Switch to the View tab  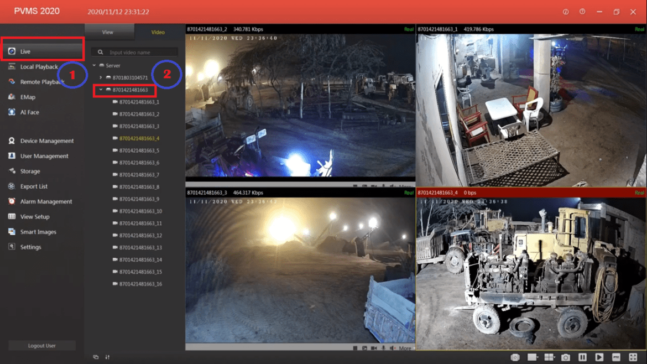(109, 32)
